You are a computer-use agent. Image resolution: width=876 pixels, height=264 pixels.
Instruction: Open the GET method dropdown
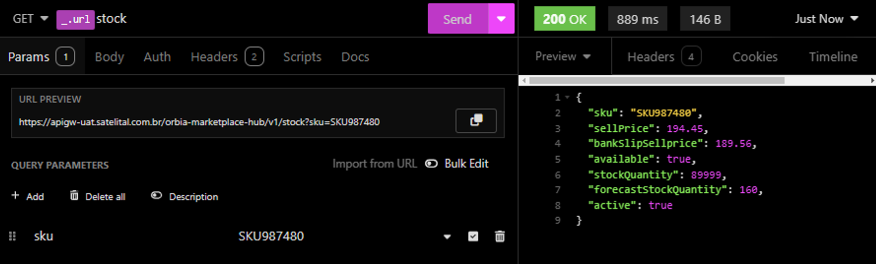point(30,19)
